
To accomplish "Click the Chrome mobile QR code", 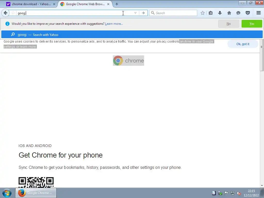I will coord(36,182).
